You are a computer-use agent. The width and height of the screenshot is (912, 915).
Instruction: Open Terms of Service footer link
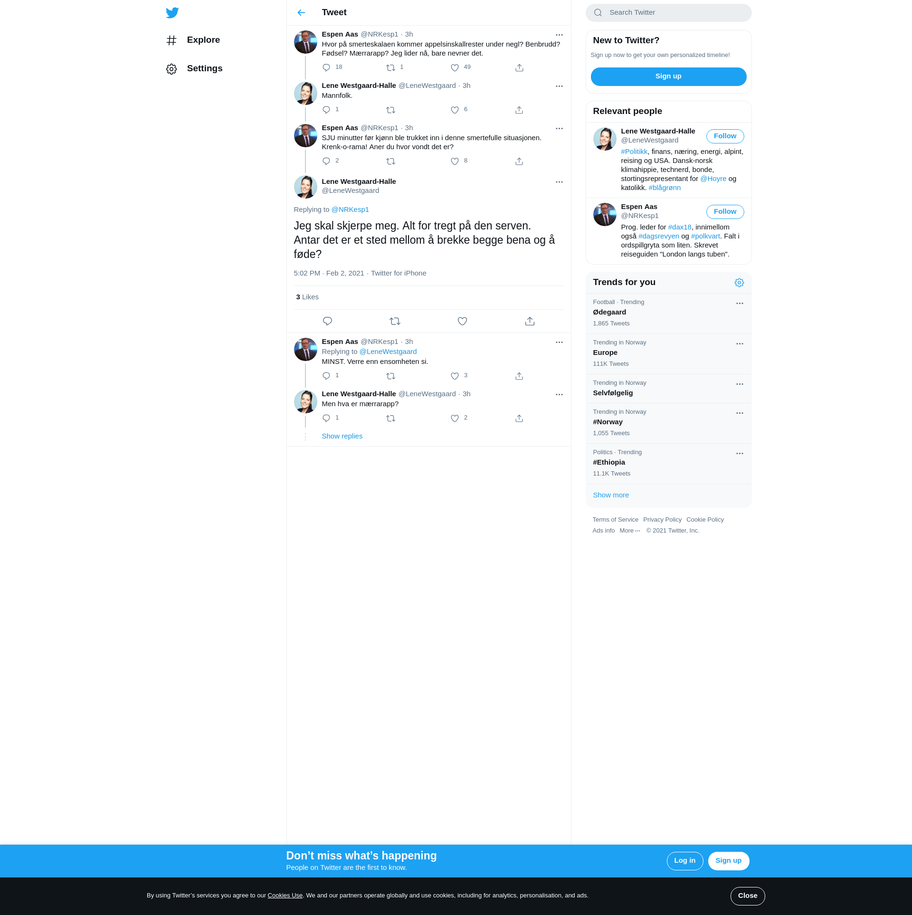click(x=615, y=520)
